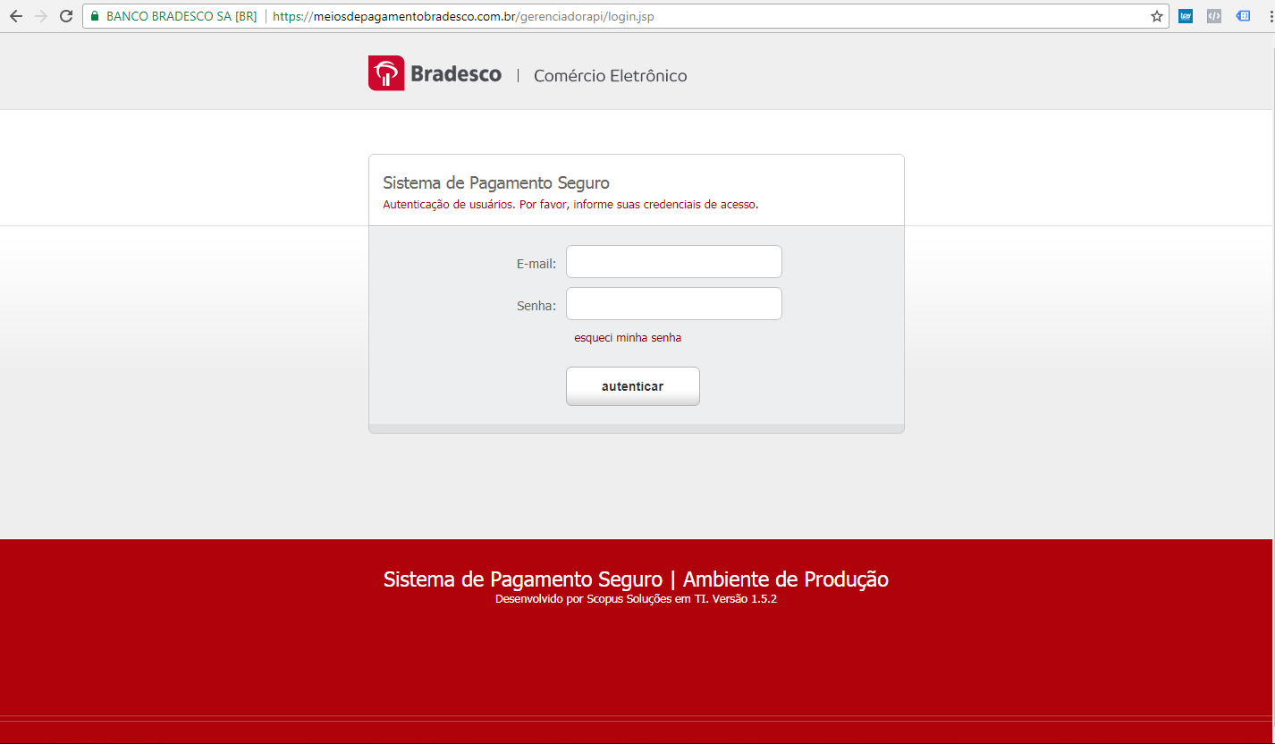Click 'Comércio Eletrônico' header text
This screenshot has width=1275, height=744.
coord(611,76)
